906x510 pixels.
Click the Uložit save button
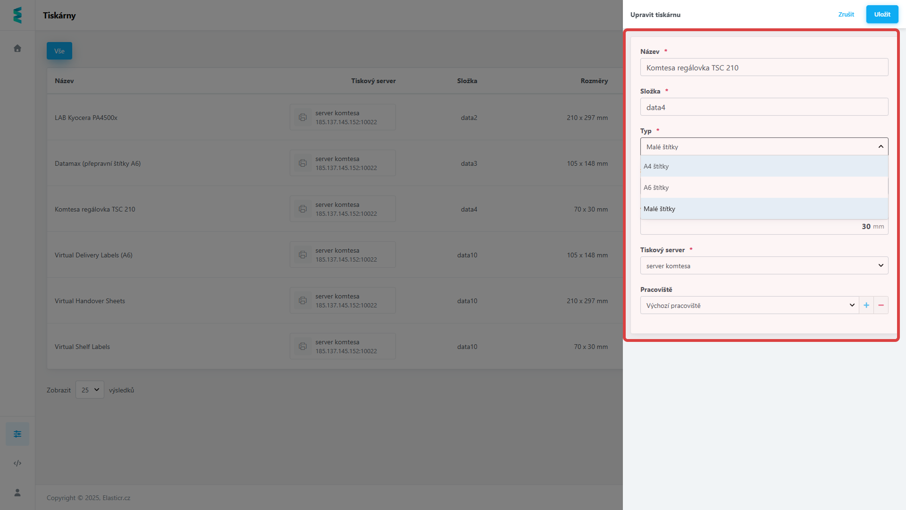(x=882, y=15)
